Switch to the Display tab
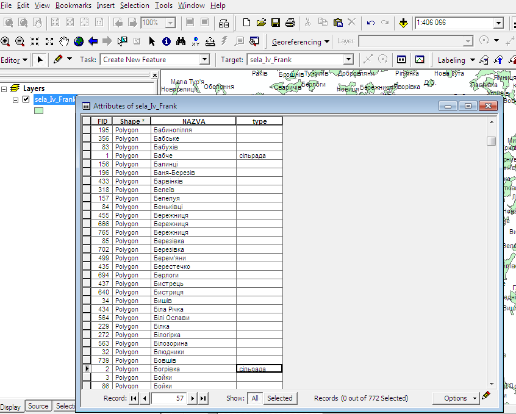The height and width of the screenshot is (414, 516). [x=10, y=407]
